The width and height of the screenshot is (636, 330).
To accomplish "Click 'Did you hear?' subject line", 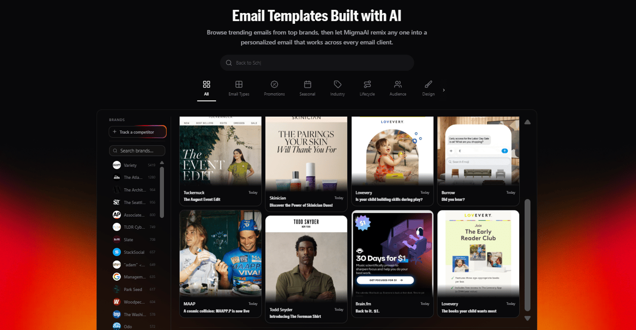I will click(453, 199).
